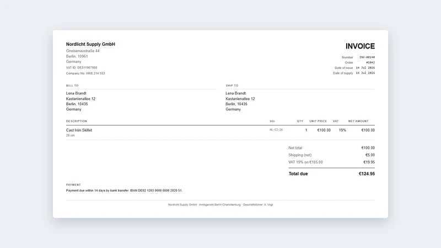Click the date value beside 'Date of supply'
The width and height of the screenshot is (441, 248).
(x=365, y=73)
